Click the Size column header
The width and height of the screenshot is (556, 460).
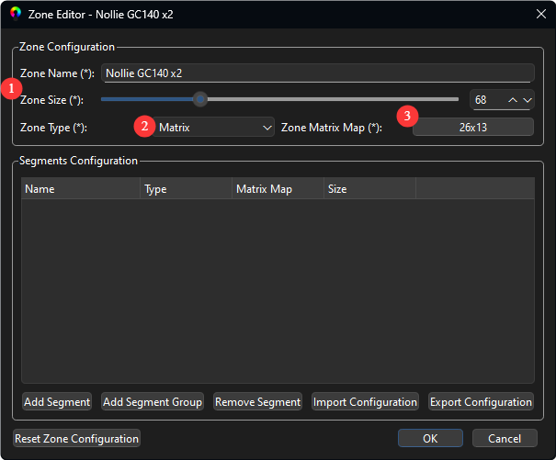[x=369, y=189]
